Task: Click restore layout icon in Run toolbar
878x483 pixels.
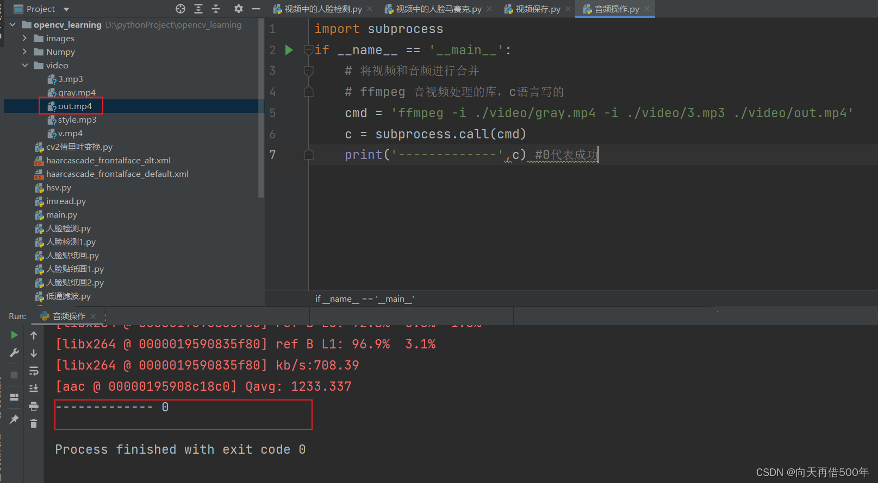Action: 14,397
